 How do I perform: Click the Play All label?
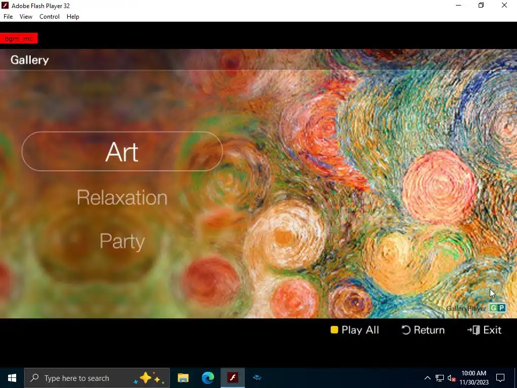click(360, 330)
